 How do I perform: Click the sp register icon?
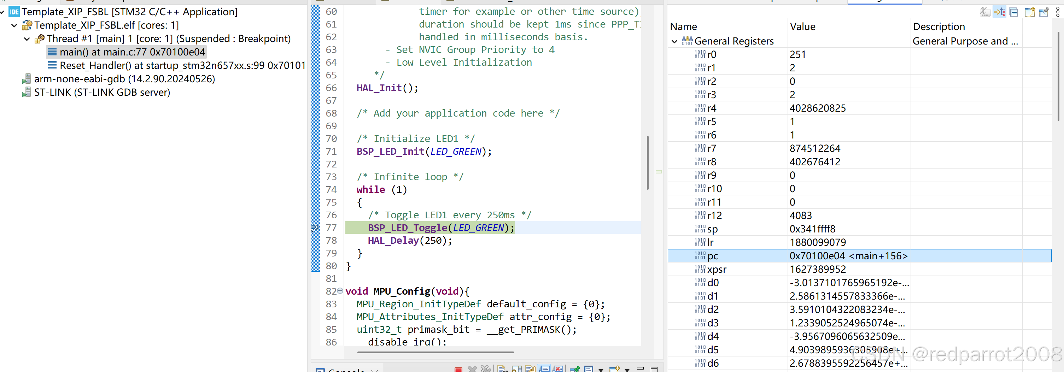[x=700, y=229]
